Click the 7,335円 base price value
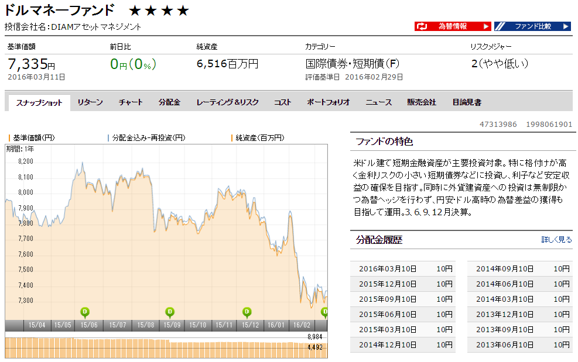This screenshot has height=362, width=578. [x=32, y=64]
